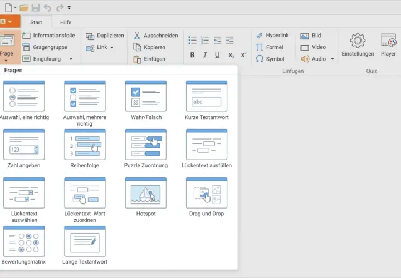Viewport: 401px width, 278px height.
Task: Click the Gragengruppe button
Action: click(x=45, y=47)
